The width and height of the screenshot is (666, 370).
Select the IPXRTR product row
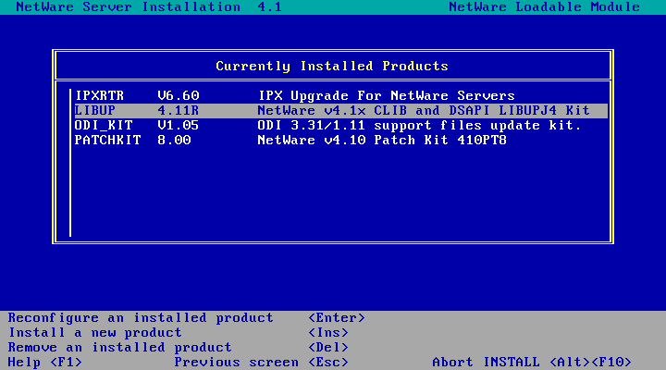(x=341, y=95)
